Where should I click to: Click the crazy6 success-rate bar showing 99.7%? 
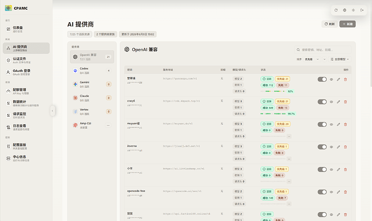pyautogui.click(x=278, y=114)
